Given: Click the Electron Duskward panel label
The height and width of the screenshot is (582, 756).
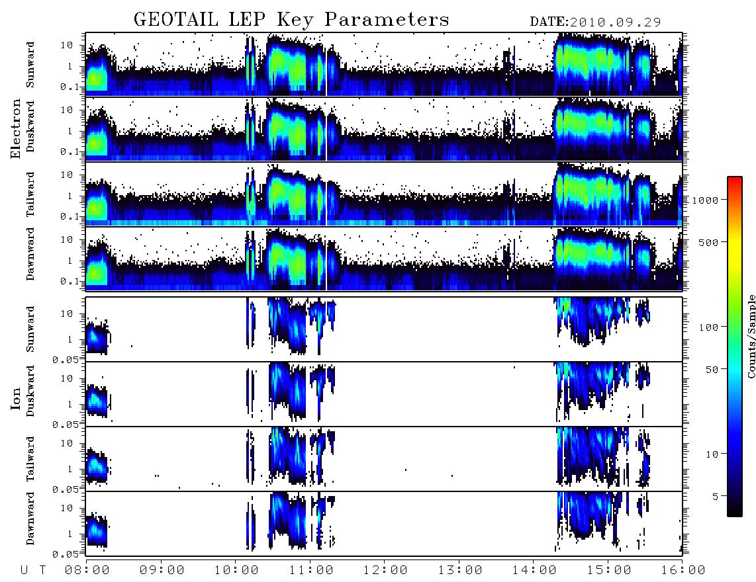Looking at the screenshot, I should (x=30, y=126).
